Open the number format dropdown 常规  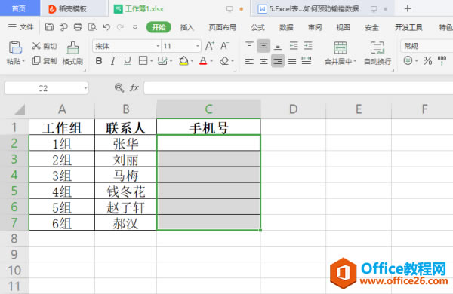tap(427, 46)
